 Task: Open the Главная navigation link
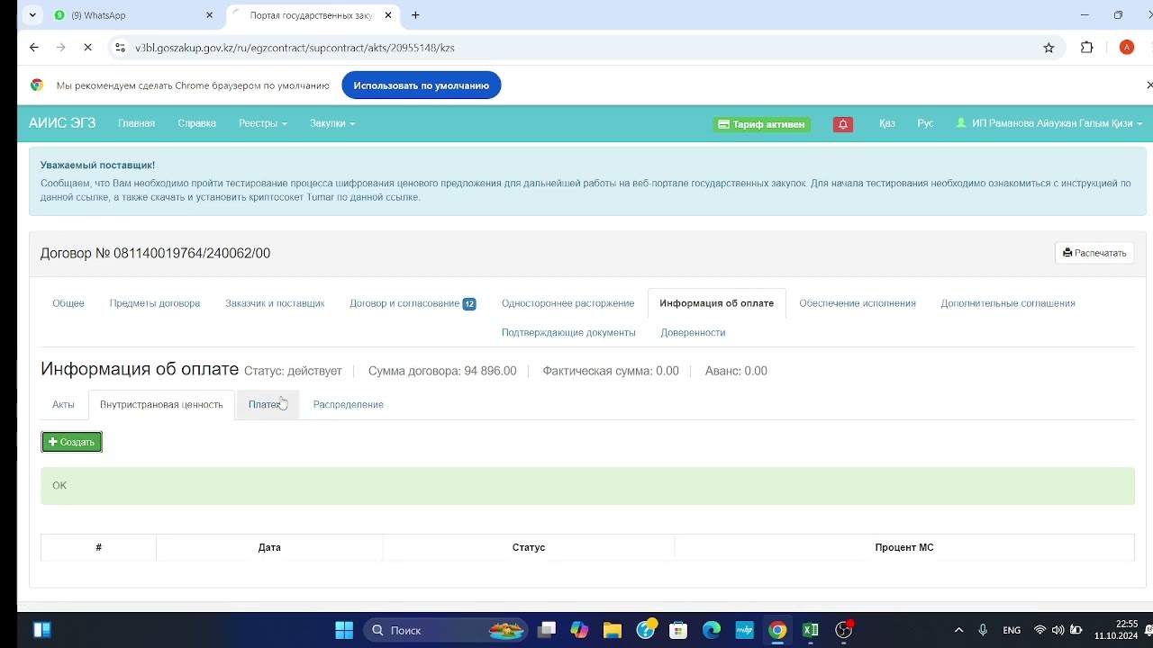point(137,123)
